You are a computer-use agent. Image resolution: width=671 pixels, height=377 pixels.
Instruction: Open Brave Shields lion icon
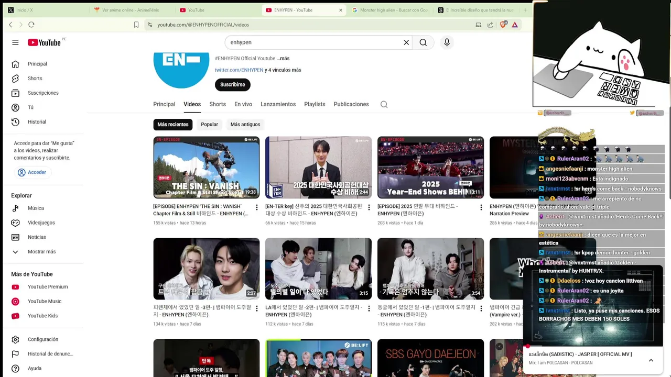coord(503,25)
